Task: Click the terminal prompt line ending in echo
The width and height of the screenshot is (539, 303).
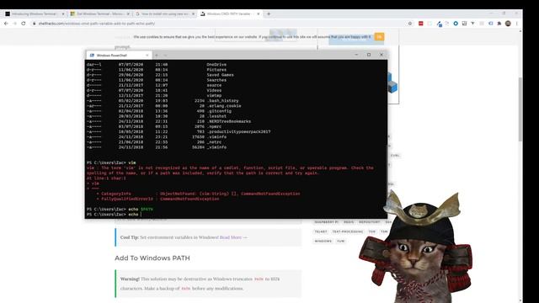Action: [115, 215]
